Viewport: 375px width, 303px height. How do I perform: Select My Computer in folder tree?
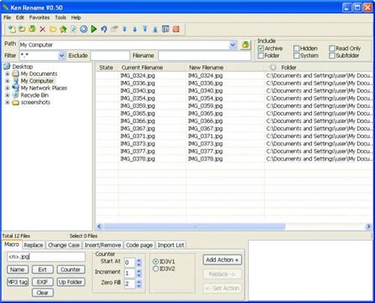pos(37,81)
